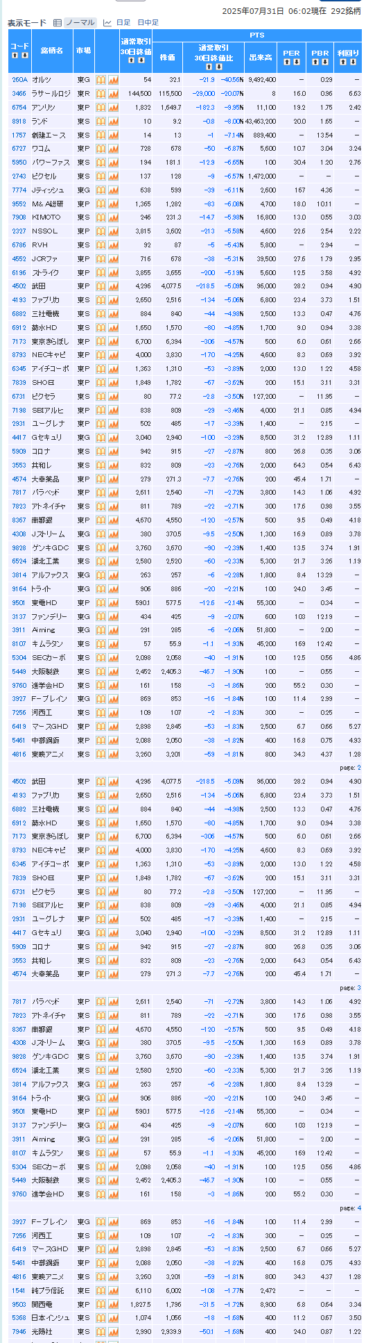
Task: Open stock code 6754 link
Action: pos(19,107)
